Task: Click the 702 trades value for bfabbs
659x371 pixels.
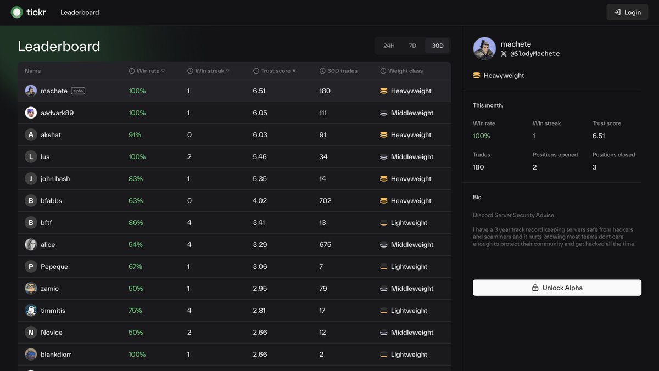Action: [x=325, y=201]
